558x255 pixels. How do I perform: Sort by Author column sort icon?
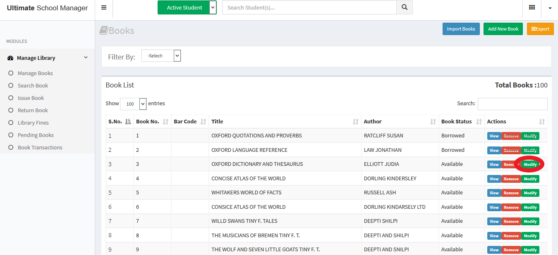point(433,122)
